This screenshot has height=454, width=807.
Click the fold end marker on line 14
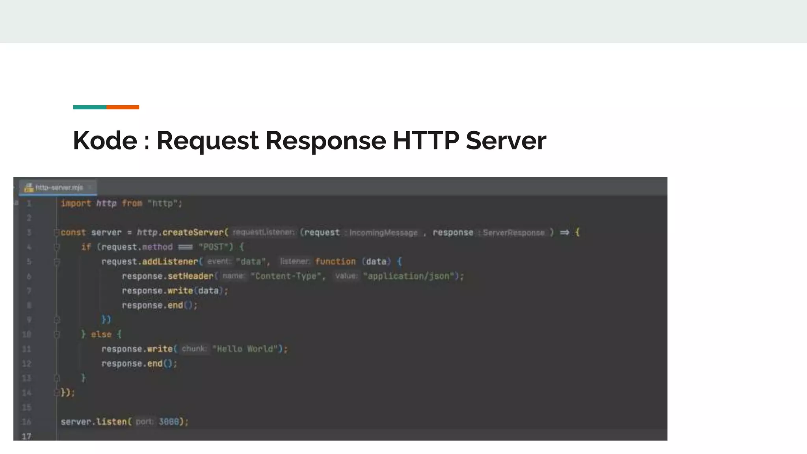pyautogui.click(x=57, y=393)
